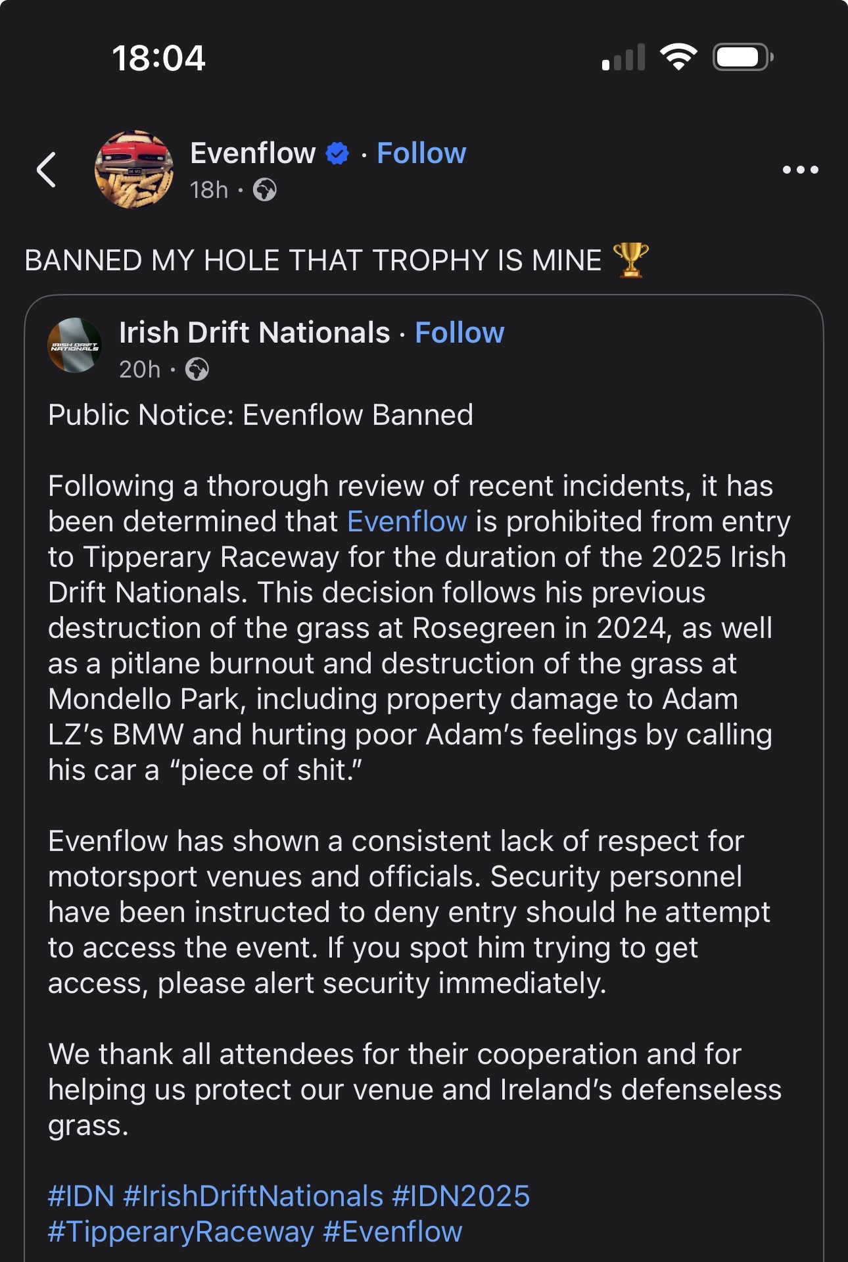Open Irish Drift Nationals profile avatar
The image size is (848, 1262).
75,346
